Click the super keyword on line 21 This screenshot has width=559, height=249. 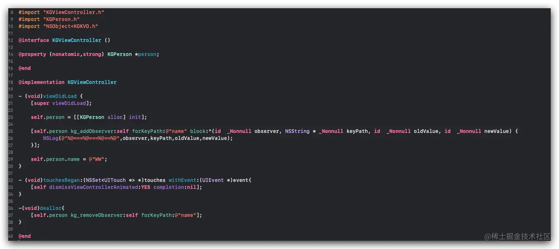[x=41, y=103]
